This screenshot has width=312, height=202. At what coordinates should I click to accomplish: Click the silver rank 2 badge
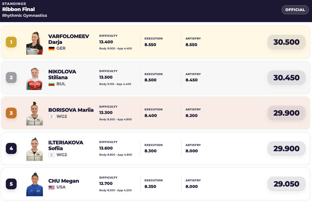11,77
